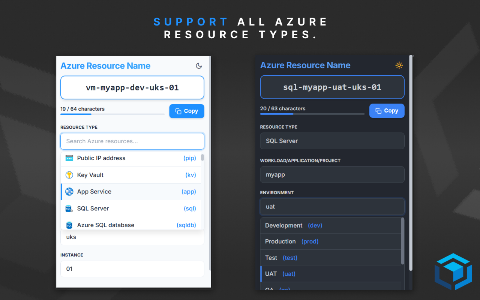
Task: Toggle light mode with the sun icon
Action: [399, 65]
